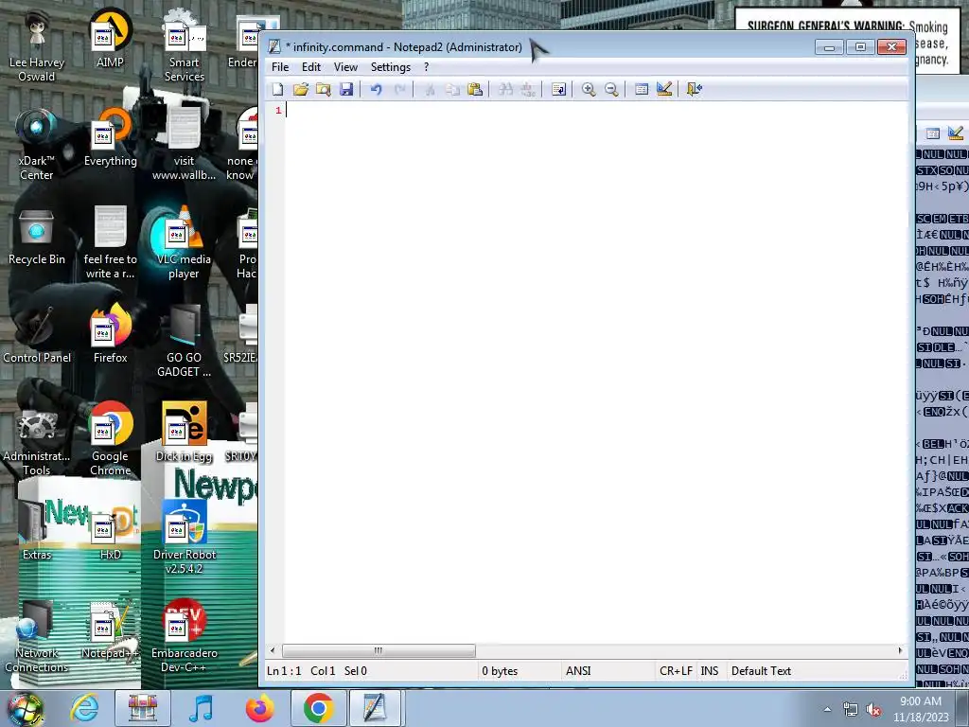Select the VLC media player shortcut
969x727 pixels.
pyautogui.click(x=185, y=242)
